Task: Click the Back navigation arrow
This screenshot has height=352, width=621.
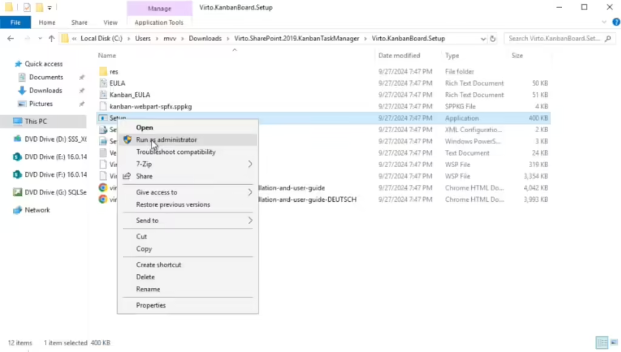Action: 11,38
